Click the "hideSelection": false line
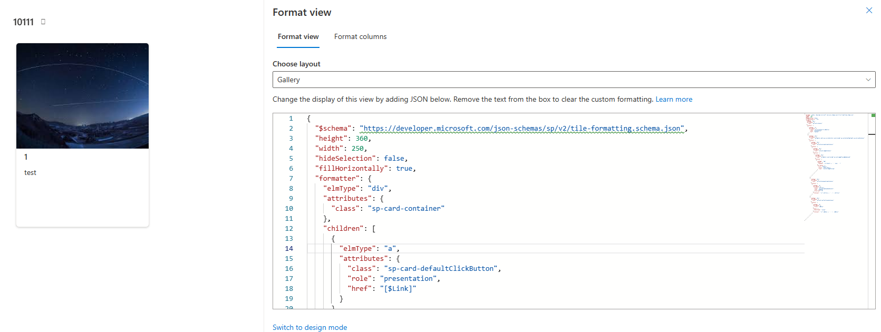 [361, 158]
